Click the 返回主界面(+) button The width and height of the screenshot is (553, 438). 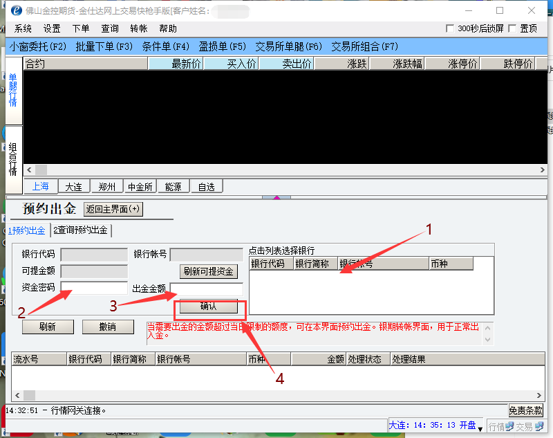(x=113, y=209)
